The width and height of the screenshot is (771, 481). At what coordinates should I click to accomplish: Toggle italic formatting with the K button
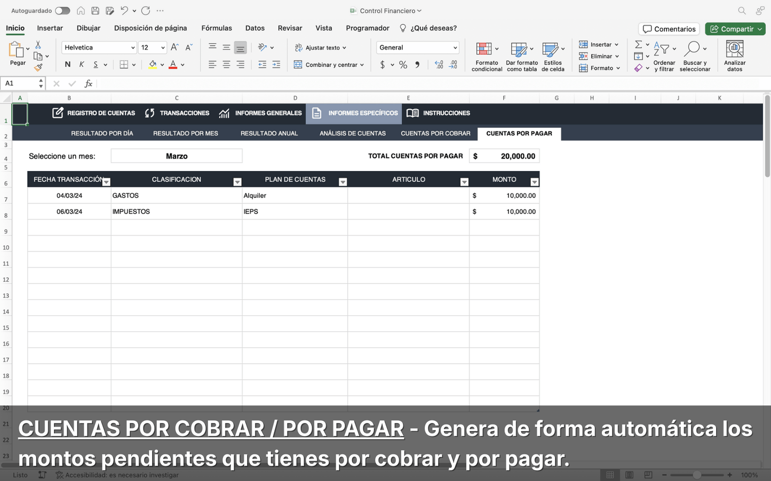tap(81, 64)
